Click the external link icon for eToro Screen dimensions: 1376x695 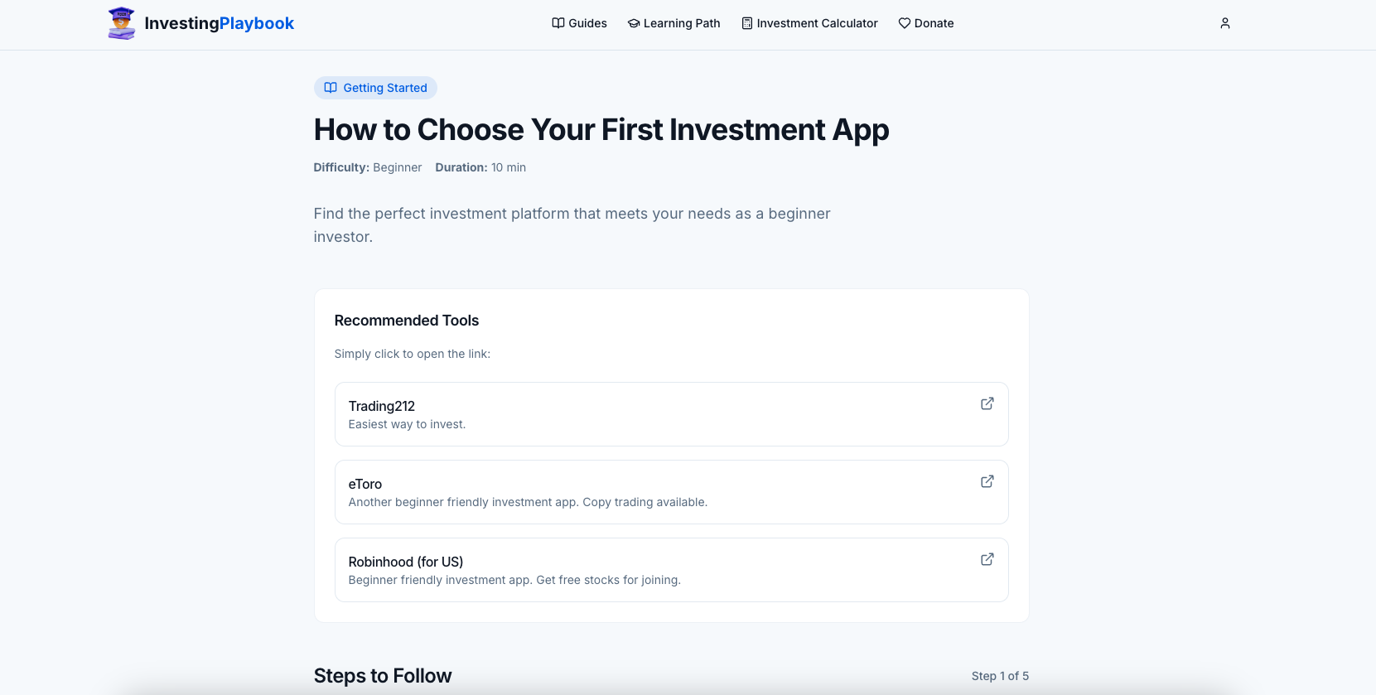click(x=987, y=481)
